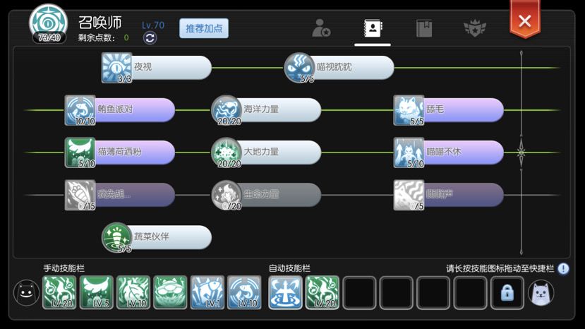
Task: Click the blue info exclamation icon
Action: pos(563,268)
